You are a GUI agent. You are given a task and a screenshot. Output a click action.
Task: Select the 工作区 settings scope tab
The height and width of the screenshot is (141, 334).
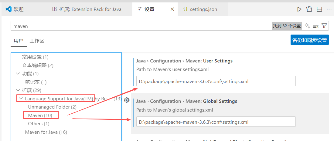37,41
